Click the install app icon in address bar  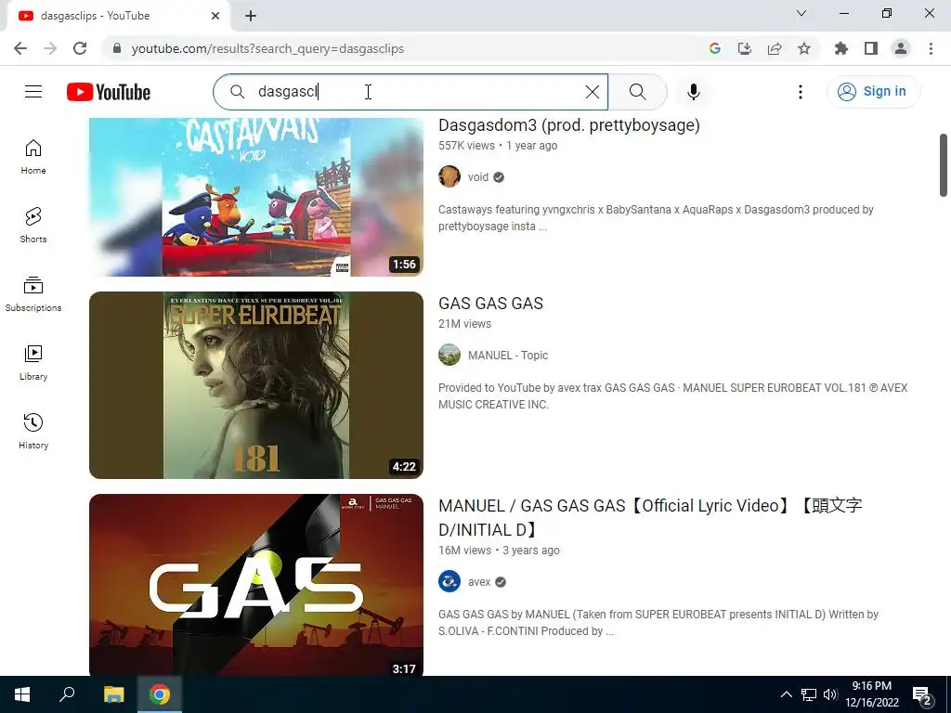tap(744, 48)
